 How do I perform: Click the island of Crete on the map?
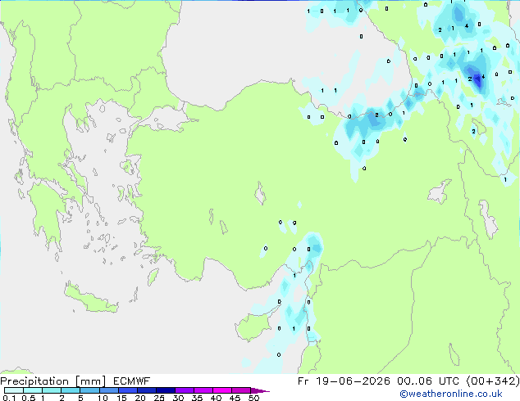click(91, 300)
